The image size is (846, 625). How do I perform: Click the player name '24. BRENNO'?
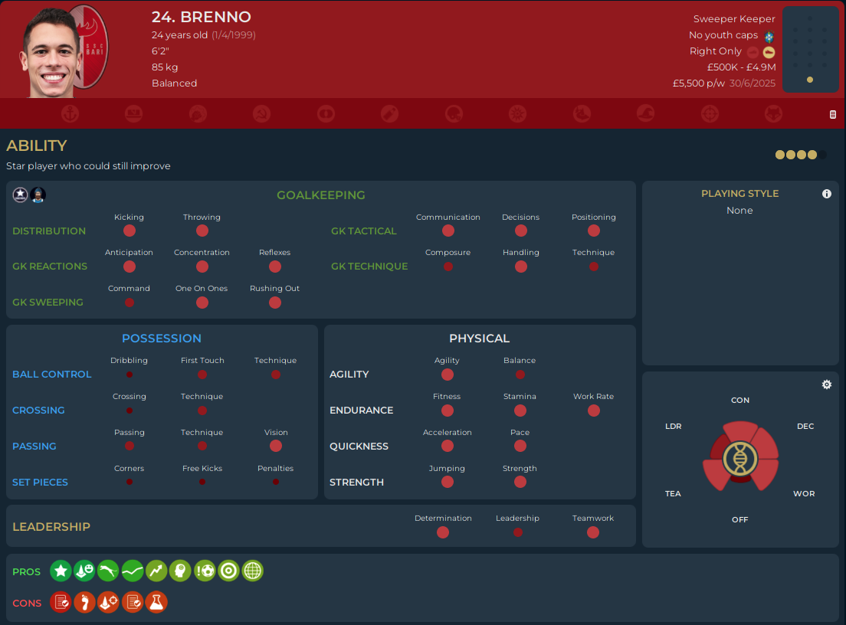click(x=202, y=17)
